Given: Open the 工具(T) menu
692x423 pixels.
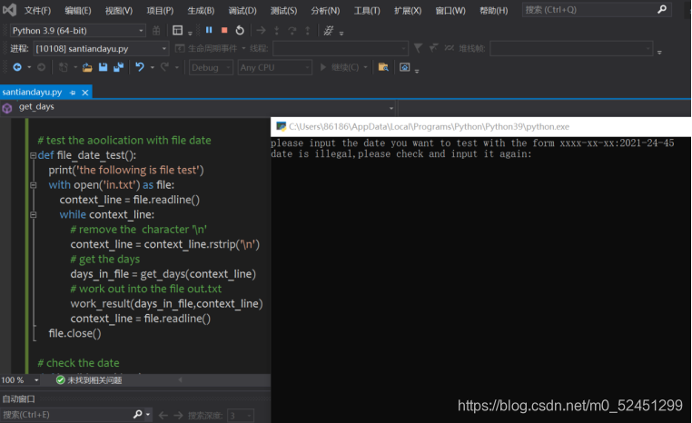Looking at the screenshot, I should click(367, 11).
